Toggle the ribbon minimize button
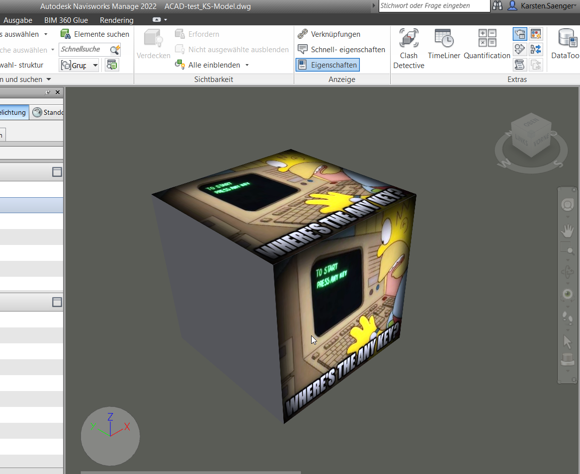The image size is (580, 474). tap(157, 19)
